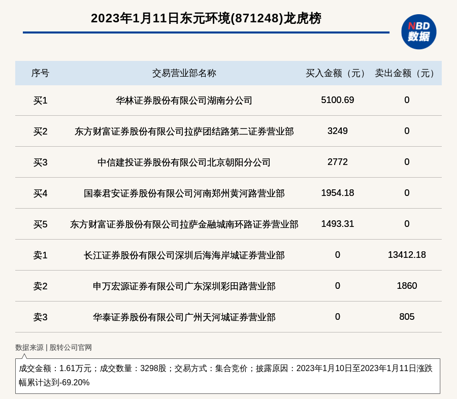Select the 买1 row label

point(40,101)
